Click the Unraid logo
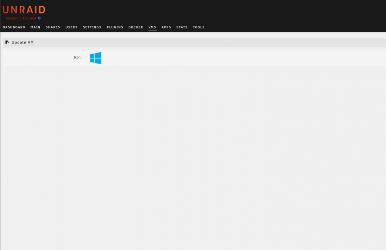This screenshot has width=386, height=250. [24, 10]
